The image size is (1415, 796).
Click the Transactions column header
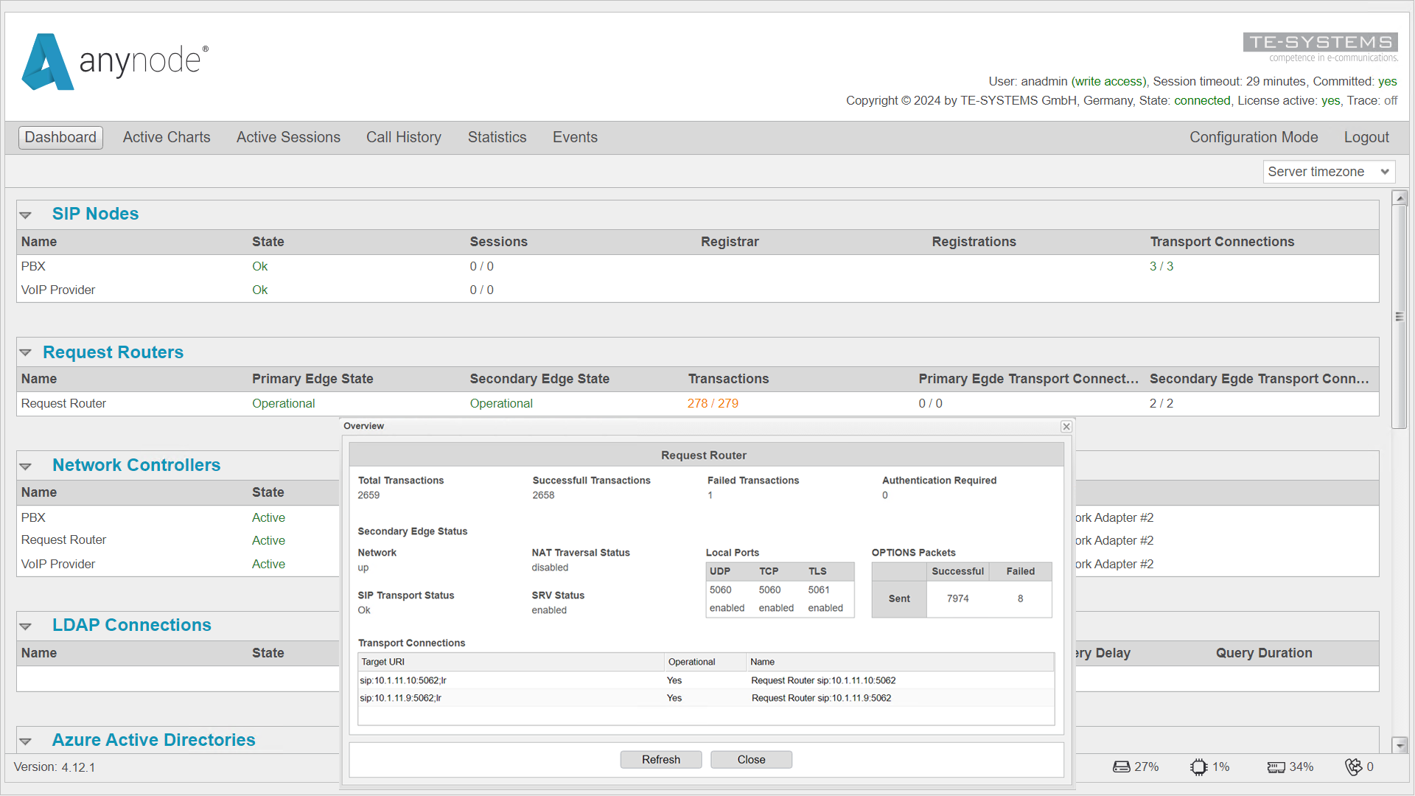tap(728, 380)
